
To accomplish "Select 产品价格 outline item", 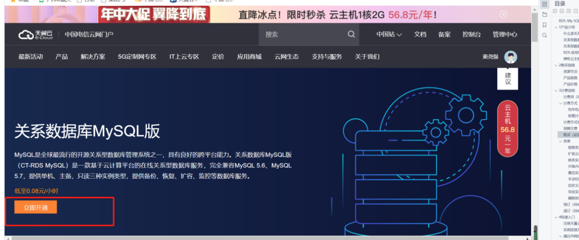I will click(x=570, y=84).
